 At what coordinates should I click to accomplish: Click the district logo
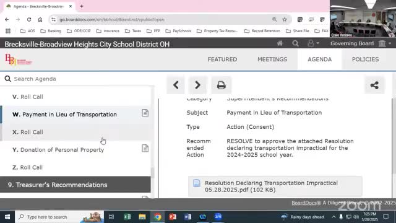coord(19,59)
